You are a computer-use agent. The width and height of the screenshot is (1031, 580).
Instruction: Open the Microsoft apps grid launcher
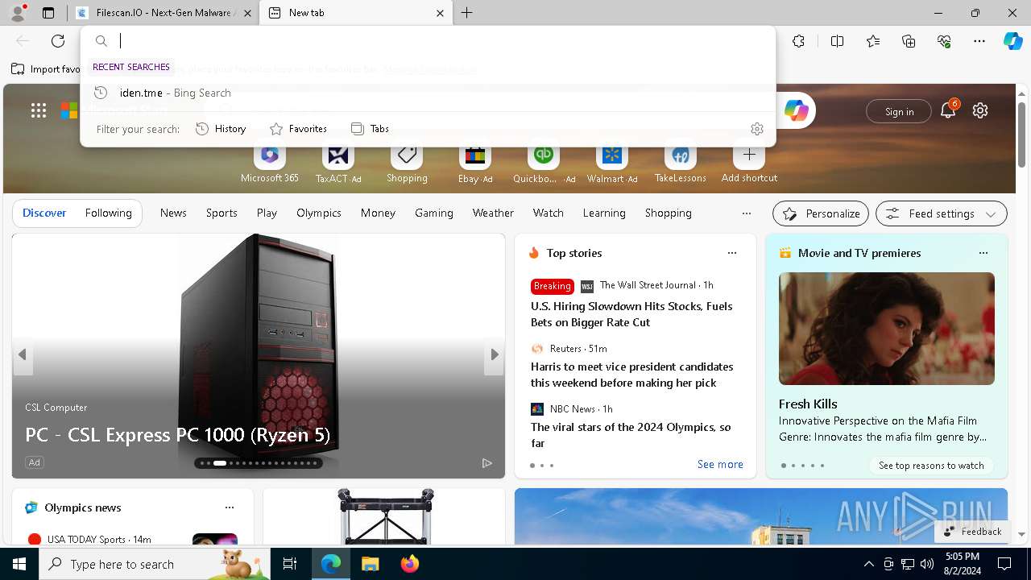[x=39, y=111]
